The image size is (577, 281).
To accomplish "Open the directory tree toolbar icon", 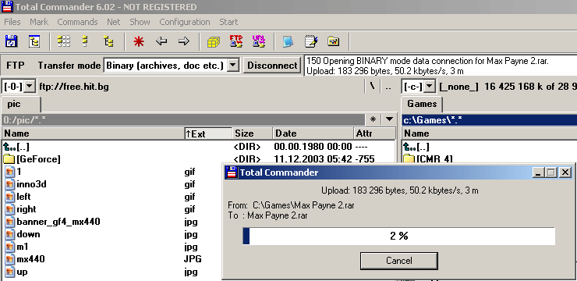I will (x=34, y=41).
